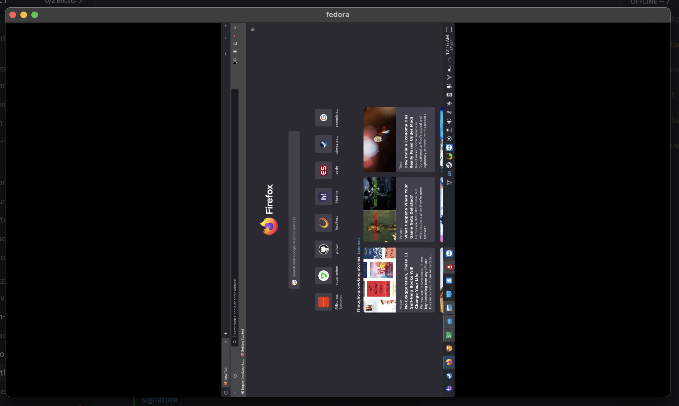Toggle the notifications bell in the tray
This screenshot has width=679, height=406.
(x=449, y=182)
